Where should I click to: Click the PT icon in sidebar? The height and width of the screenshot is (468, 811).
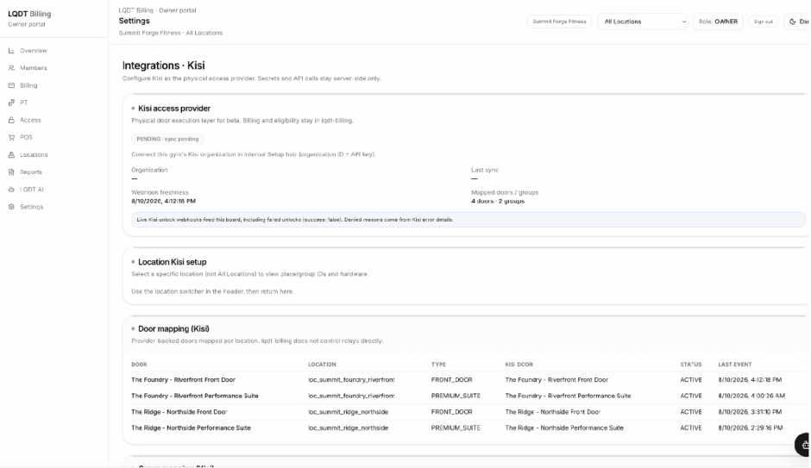click(x=11, y=103)
